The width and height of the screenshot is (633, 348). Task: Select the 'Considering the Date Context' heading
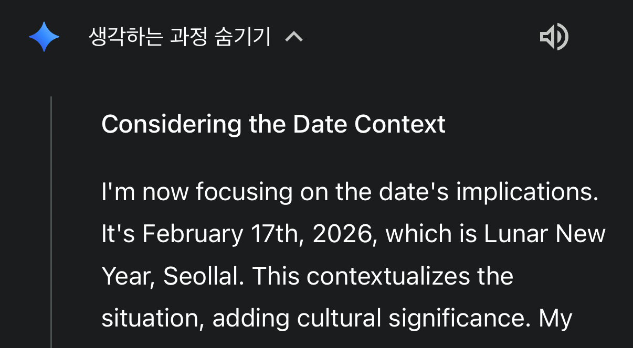(273, 125)
